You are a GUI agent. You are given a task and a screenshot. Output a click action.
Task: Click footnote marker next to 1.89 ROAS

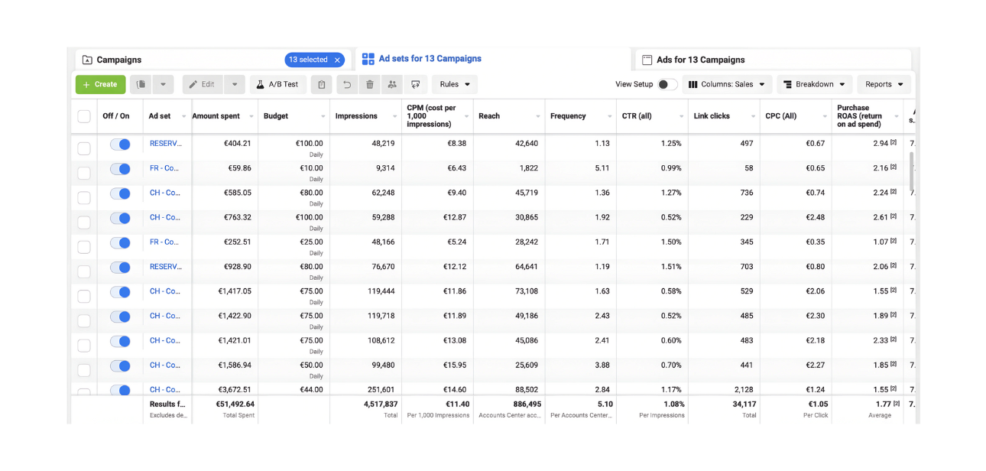point(894,315)
